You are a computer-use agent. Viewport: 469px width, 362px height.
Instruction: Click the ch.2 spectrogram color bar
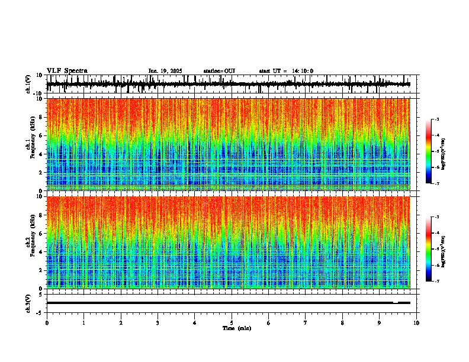pyautogui.click(x=429, y=249)
